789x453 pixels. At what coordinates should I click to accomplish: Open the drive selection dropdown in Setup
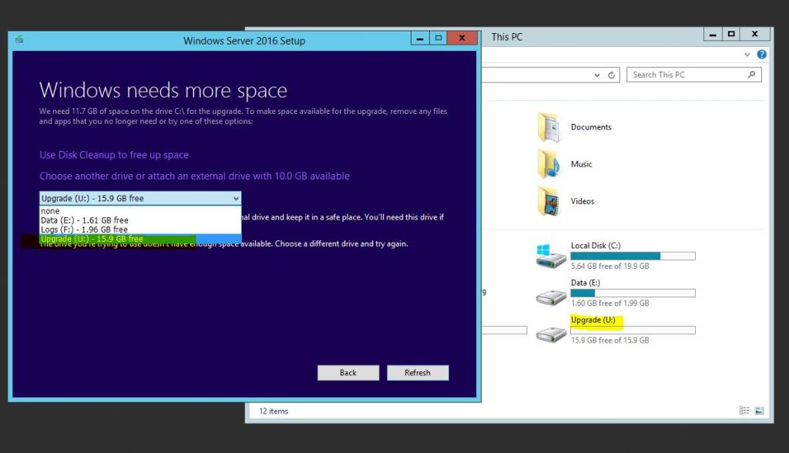click(x=234, y=198)
